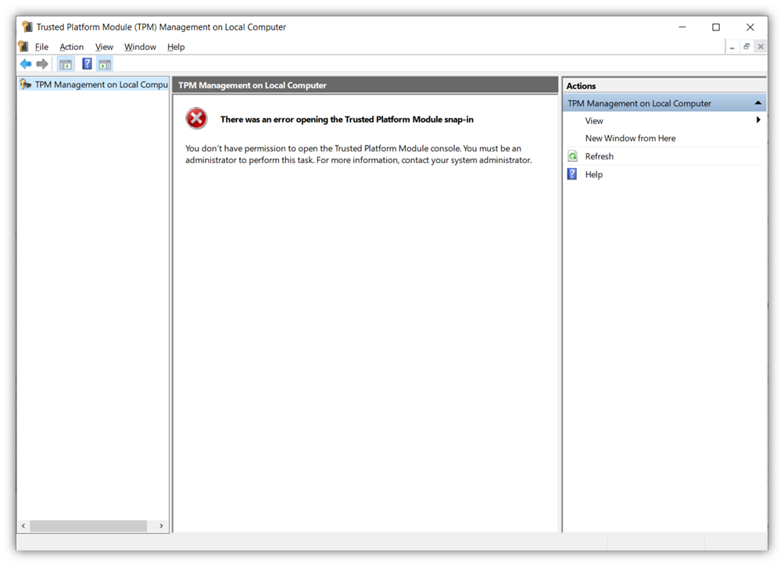This screenshot has width=784, height=566.
Task: Toggle the Show/Hide Action Pane toolbar icon
Action: point(105,64)
